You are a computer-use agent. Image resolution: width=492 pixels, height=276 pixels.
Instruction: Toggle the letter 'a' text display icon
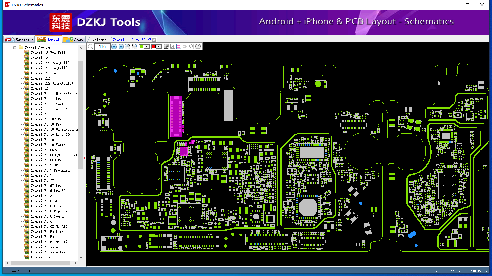pyautogui.click(x=173, y=47)
